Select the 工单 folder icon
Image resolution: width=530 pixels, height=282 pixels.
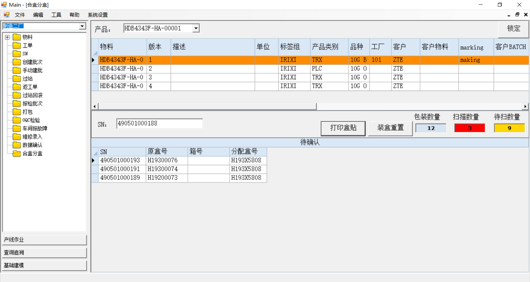17,45
